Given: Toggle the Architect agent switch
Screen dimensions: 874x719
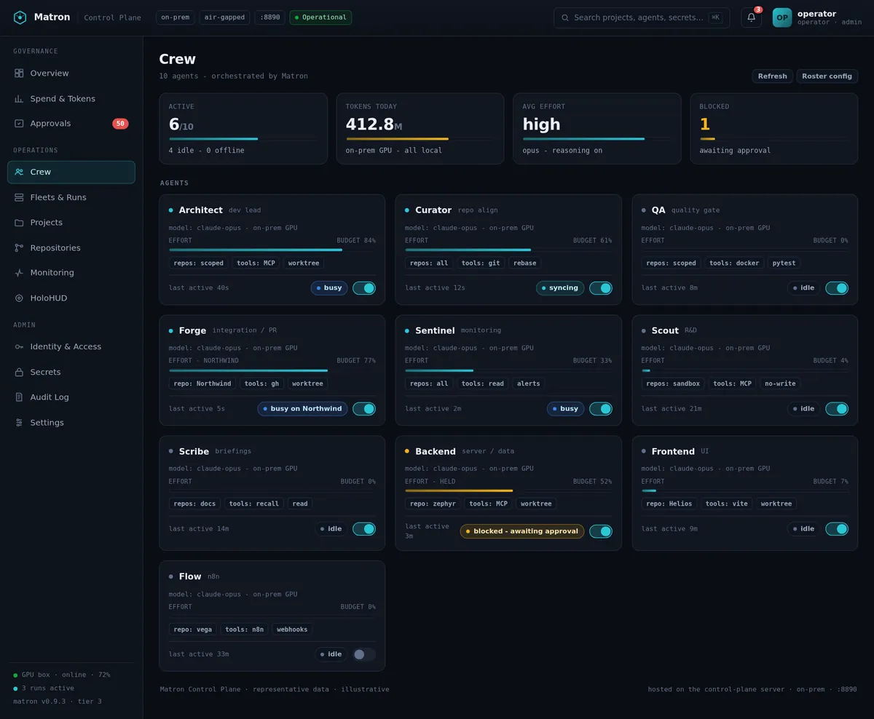Looking at the screenshot, I should pos(364,288).
